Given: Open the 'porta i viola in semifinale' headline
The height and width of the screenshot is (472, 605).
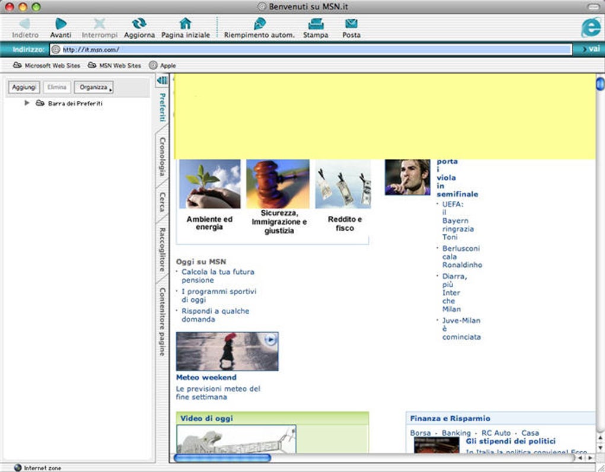Looking at the screenshot, I should coord(457,178).
